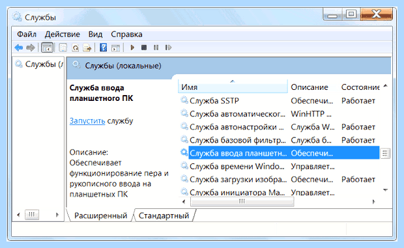Click left tree pane scrollbar thumb
404x248 pixels.
tap(32, 215)
